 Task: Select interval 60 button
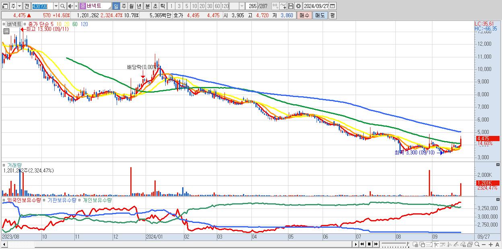[217, 6]
